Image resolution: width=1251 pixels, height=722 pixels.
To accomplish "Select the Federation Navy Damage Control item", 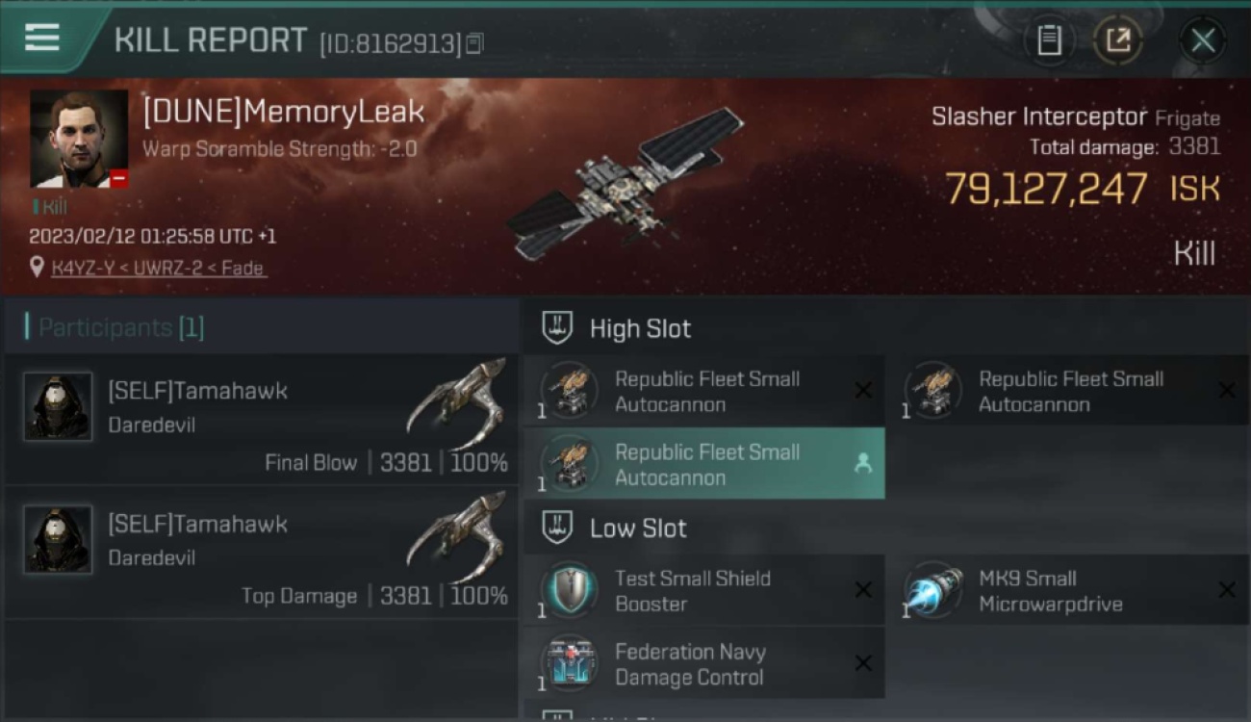I will (704, 663).
